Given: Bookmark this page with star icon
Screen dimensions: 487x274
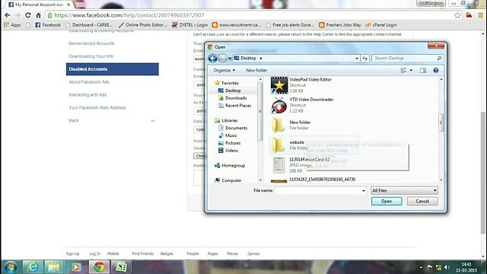Looking at the screenshot, I should [457, 15].
